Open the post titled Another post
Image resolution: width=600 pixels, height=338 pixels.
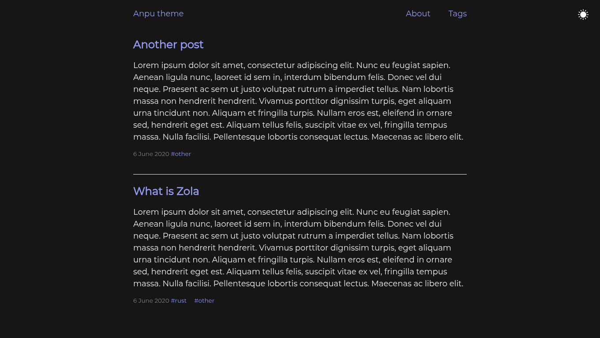point(168,45)
